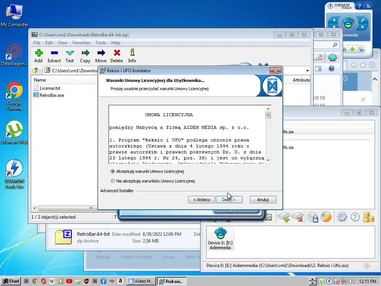Open the Edit menu in 7-Zip
The width and height of the screenshot is (381, 286).
pos(49,43)
